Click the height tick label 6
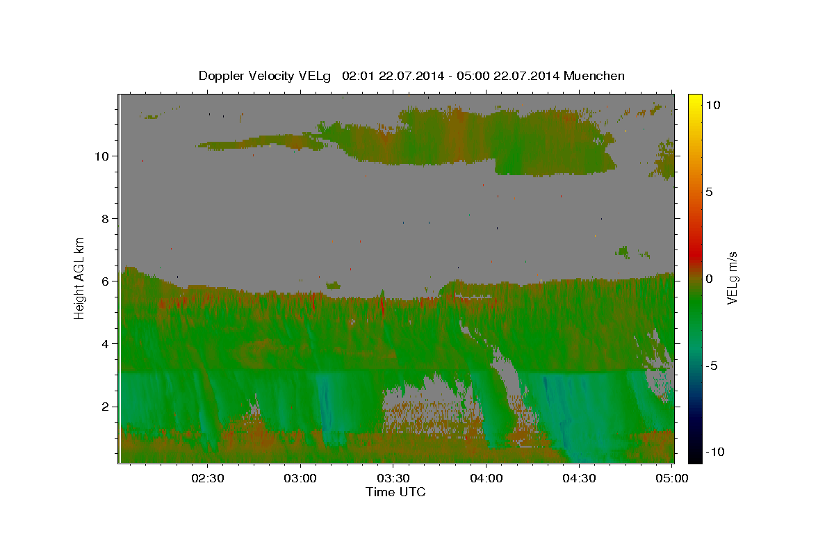This screenshot has width=834, height=556. point(107,281)
